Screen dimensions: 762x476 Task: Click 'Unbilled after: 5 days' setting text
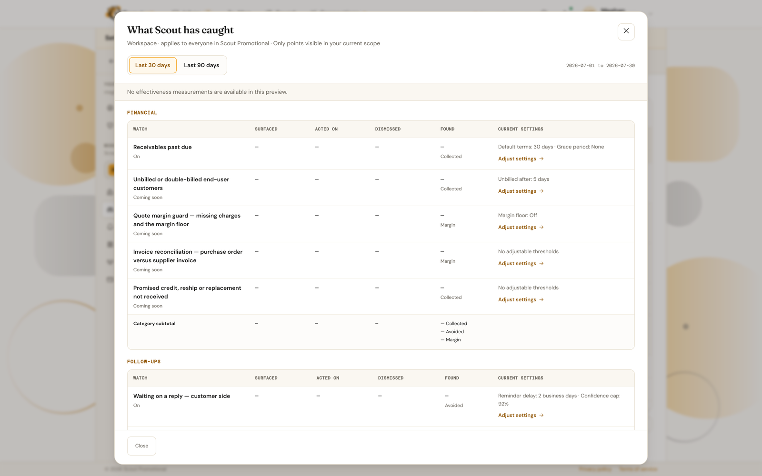pos(523,179)
